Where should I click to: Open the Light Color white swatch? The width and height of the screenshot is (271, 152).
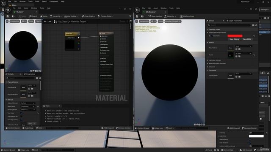pyautogui.click(x=256, y=136)
